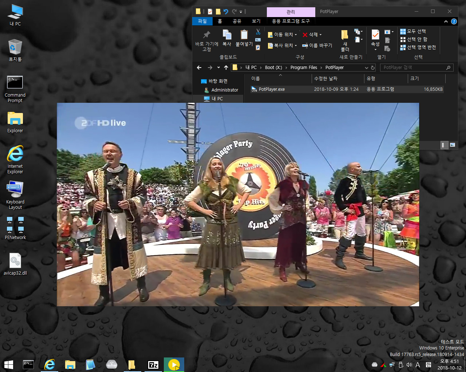
Task: Click the scissors Cut icon
Action: [x=258, y=32]
